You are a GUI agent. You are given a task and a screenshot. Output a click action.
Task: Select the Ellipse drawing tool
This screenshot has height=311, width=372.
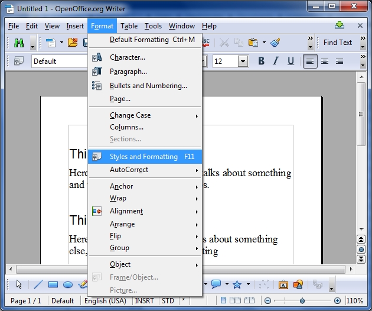point(68,284)
